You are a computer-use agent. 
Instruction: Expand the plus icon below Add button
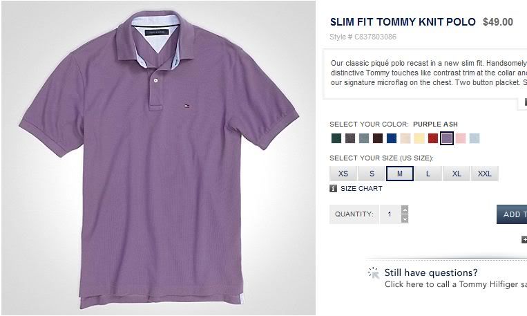[524, 240]
